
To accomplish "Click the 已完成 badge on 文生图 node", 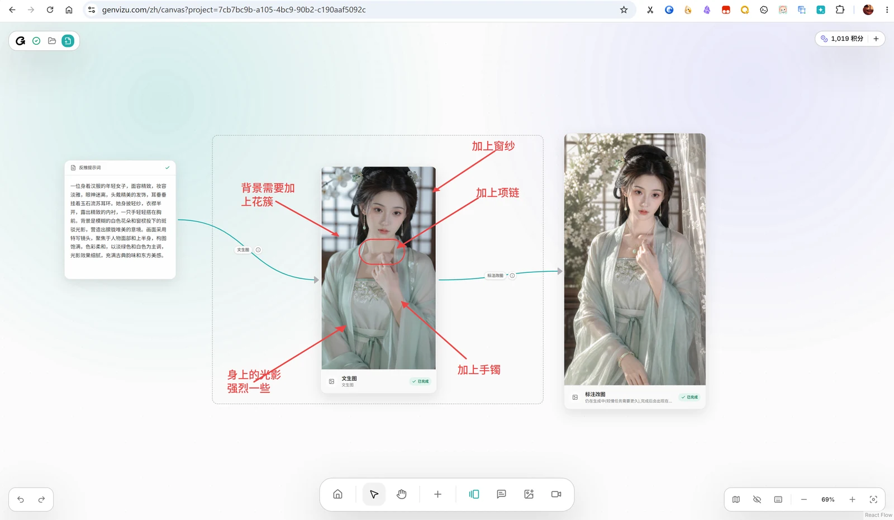I will point(420,381).
